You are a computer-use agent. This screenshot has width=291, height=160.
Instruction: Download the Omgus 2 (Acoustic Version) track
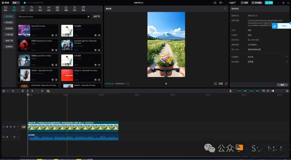(x=99, y=80)
